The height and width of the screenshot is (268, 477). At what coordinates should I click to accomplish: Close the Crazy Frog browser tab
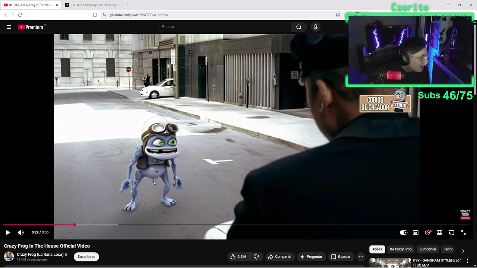[x=57, y=5]
